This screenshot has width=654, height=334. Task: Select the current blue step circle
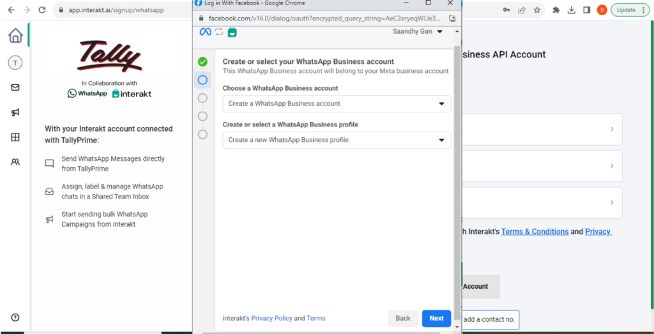[x=202, y=80]
